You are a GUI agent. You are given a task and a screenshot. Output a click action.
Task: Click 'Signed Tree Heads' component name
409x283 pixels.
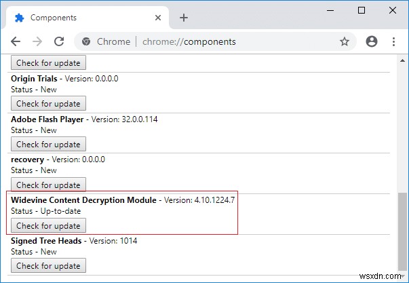(46, 241)
